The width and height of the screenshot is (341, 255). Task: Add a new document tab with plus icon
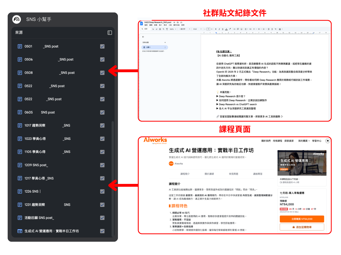click(165, 42)
